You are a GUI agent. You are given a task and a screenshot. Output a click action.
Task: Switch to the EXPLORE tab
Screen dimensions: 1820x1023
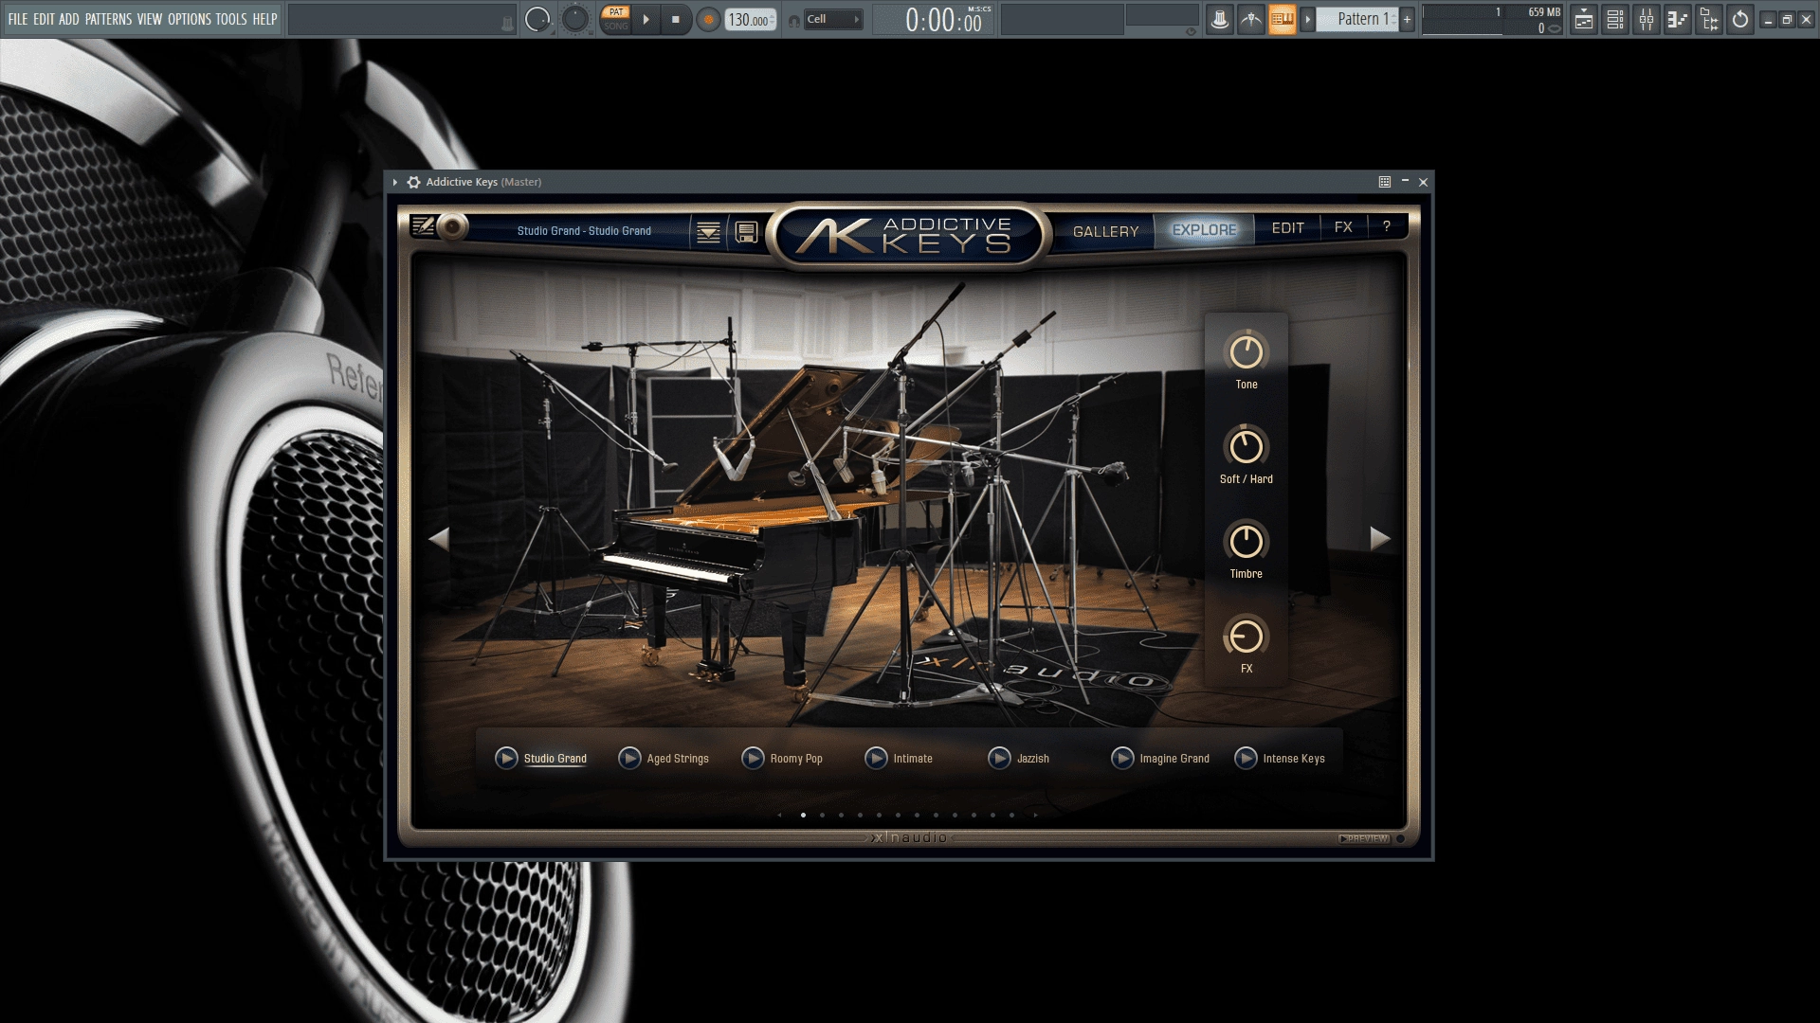tap(1205, 230)
